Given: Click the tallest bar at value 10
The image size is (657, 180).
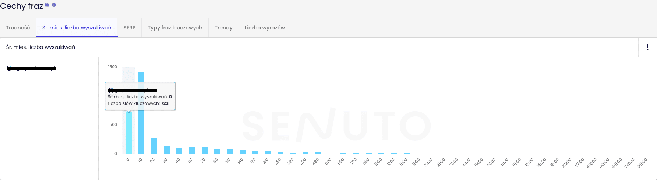Looking at the screenshot, I should point(141,113).
